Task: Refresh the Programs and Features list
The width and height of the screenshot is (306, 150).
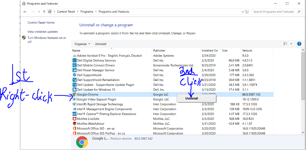Action: [x=247, y=12]
